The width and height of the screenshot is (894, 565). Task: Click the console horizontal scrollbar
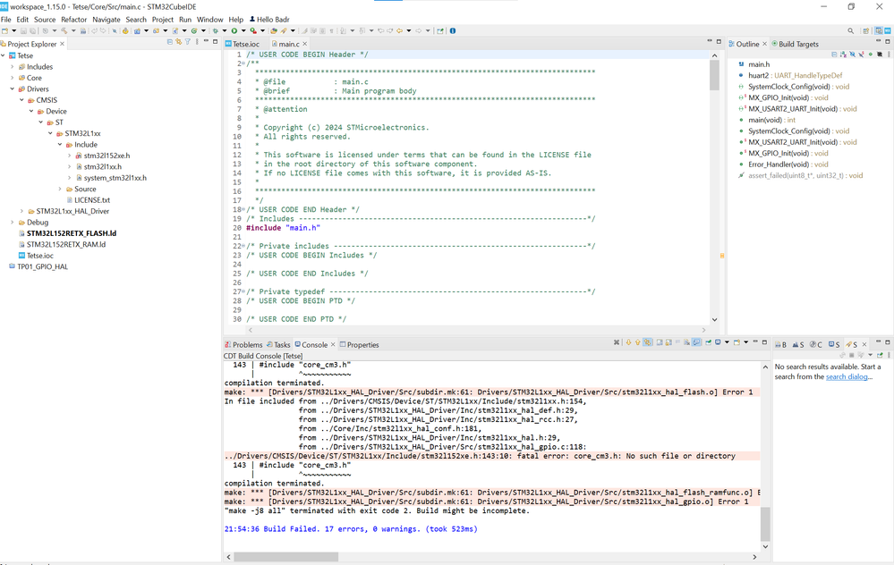pyautogui.click(x=286, y=556)
